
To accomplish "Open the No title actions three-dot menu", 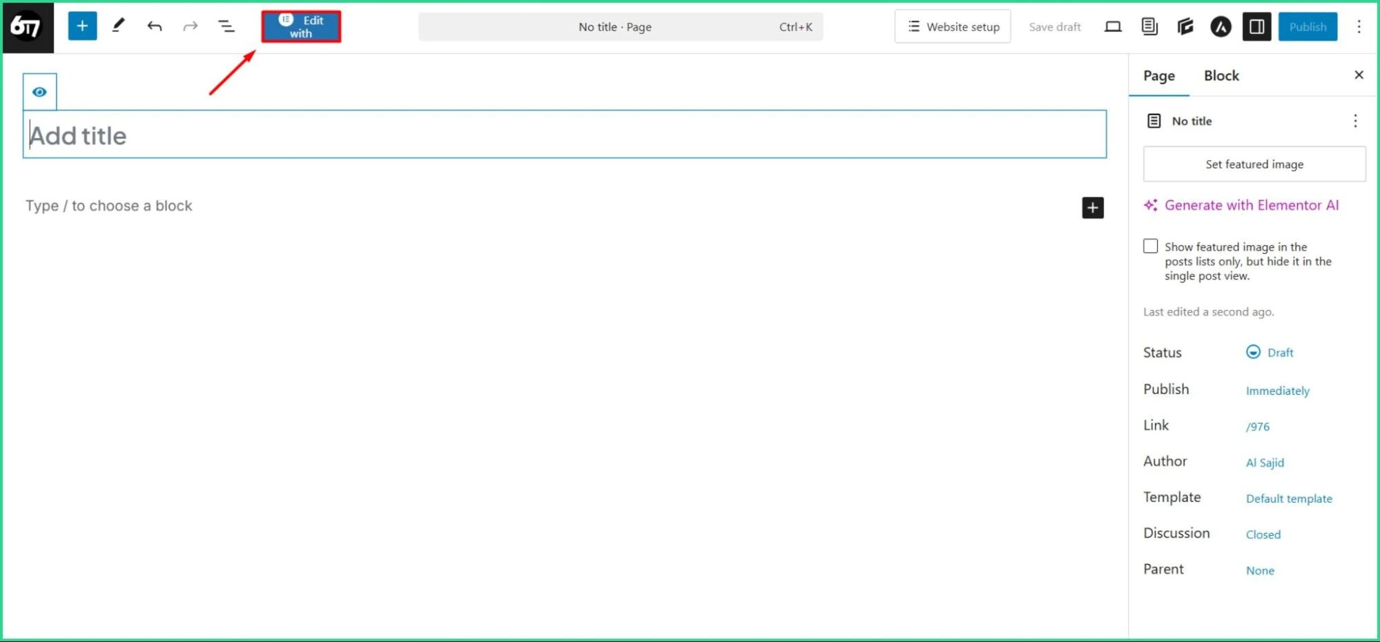I will (1355, 121).
